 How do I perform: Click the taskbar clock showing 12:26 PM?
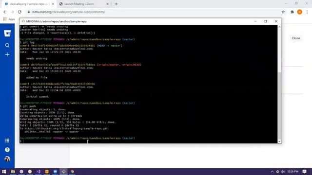tap(293, 172)
